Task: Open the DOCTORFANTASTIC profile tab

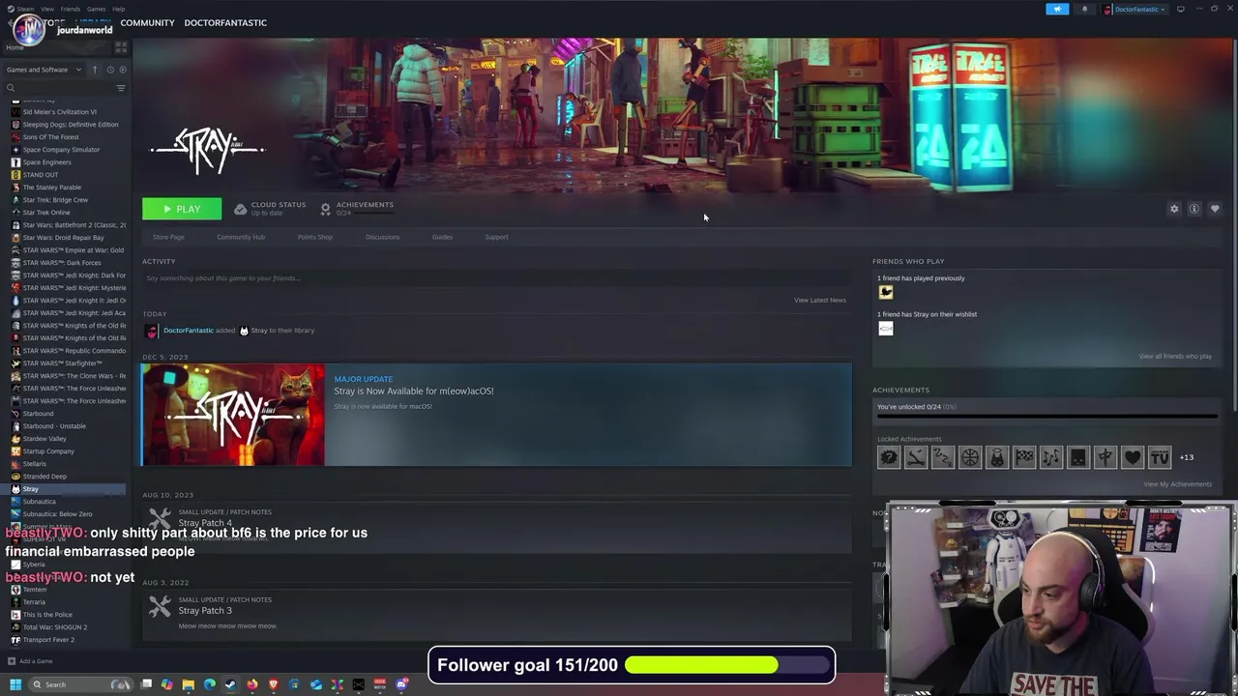Action: pos(225,22)
